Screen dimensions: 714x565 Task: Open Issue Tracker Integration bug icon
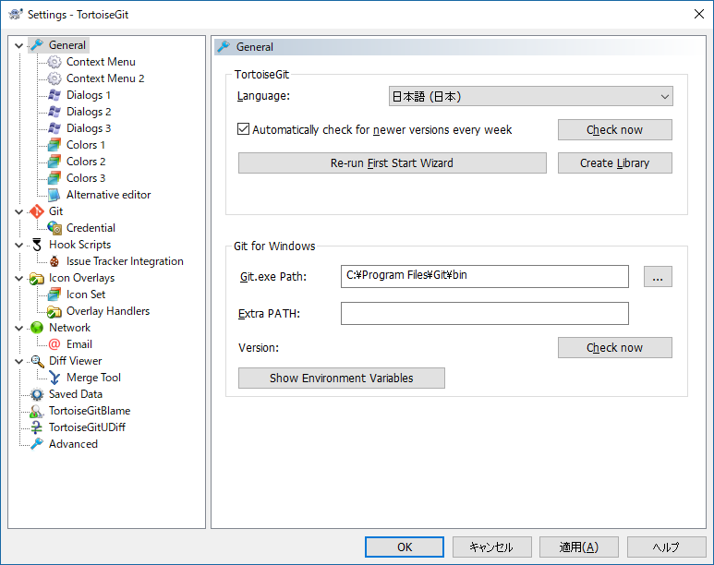pyautogui.click(x=54, y=261)
